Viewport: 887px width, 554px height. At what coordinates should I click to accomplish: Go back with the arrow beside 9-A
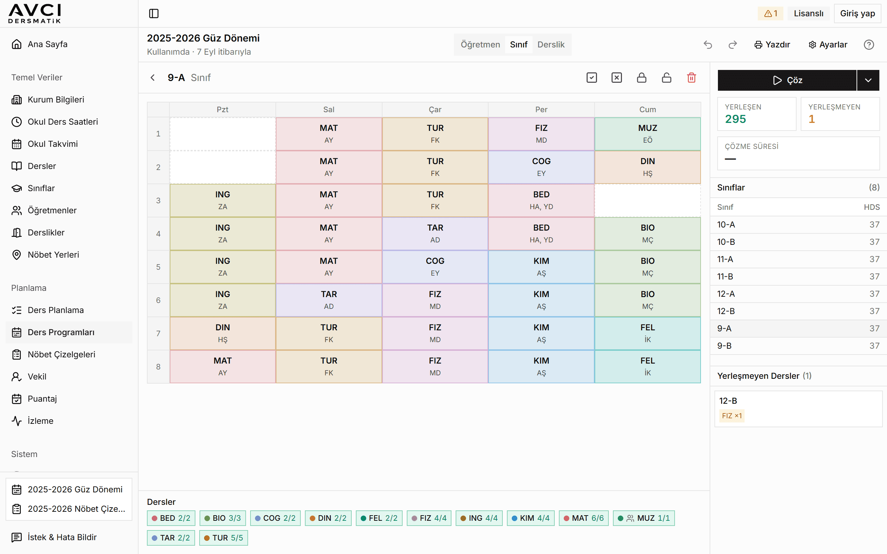[153, 78]
